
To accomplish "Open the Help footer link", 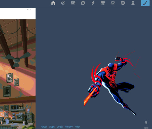I will (77, 127).
